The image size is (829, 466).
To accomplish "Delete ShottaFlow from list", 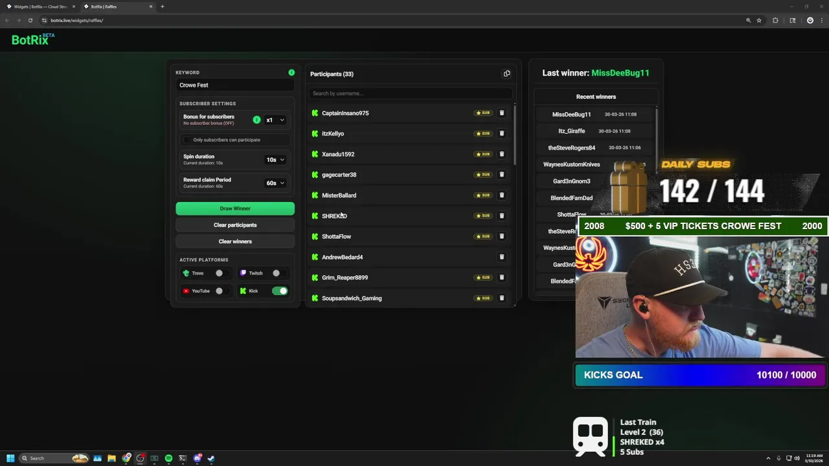I will 501,236.
